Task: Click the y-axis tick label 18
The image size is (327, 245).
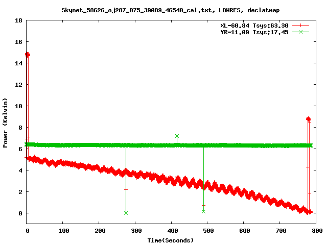Action: click(18, 20)
